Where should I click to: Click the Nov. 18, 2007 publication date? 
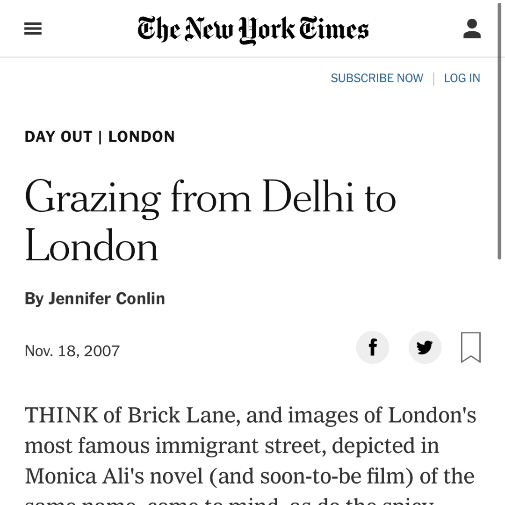pos(72,351)
